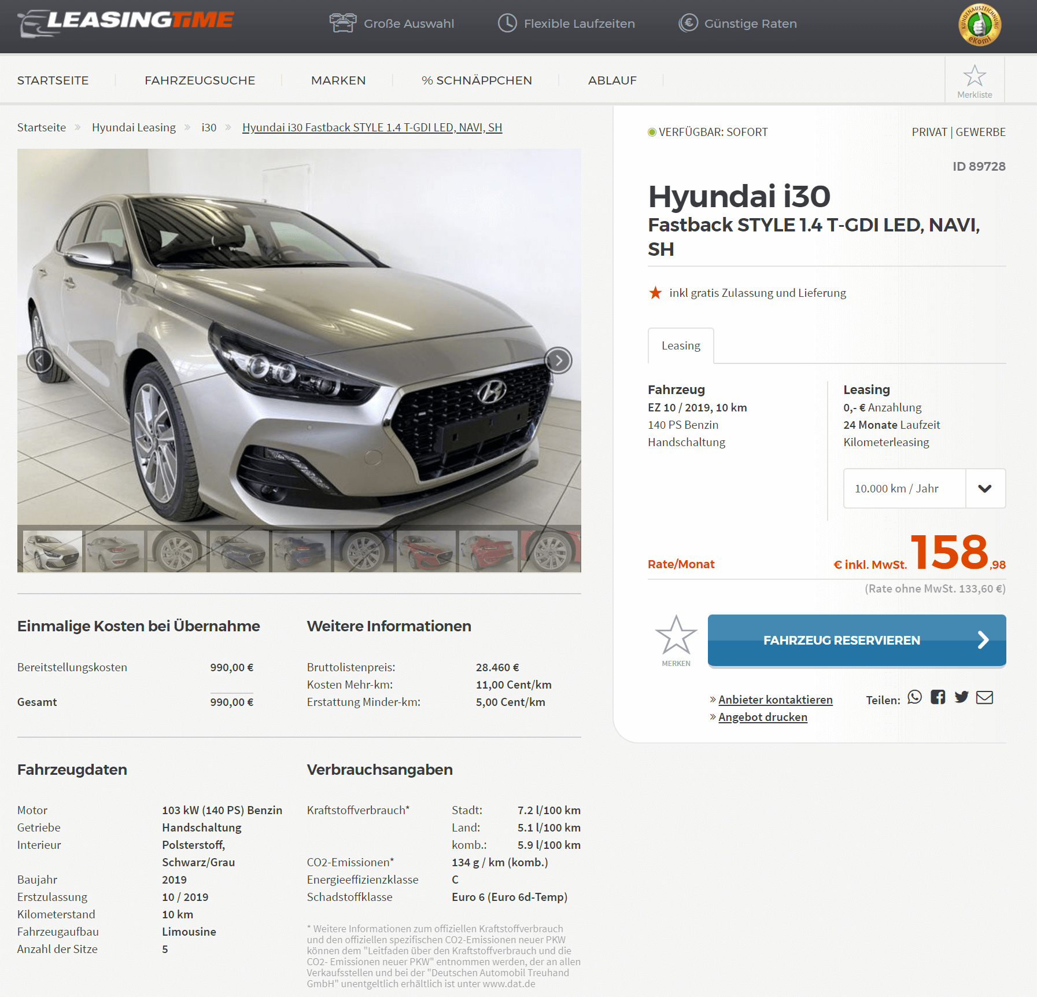Click Hyundai Leasing breadcrumb
This screenshot has height=997, width=1037.
point(134,127)
